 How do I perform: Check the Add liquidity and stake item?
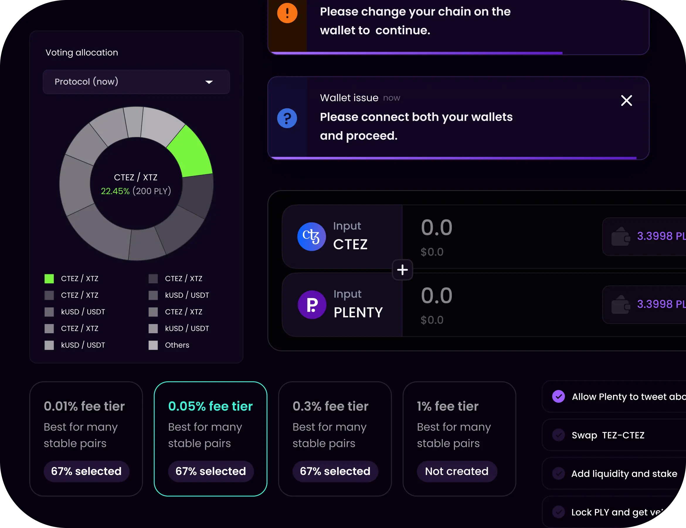pyautogui.click(x=558, y=473)
